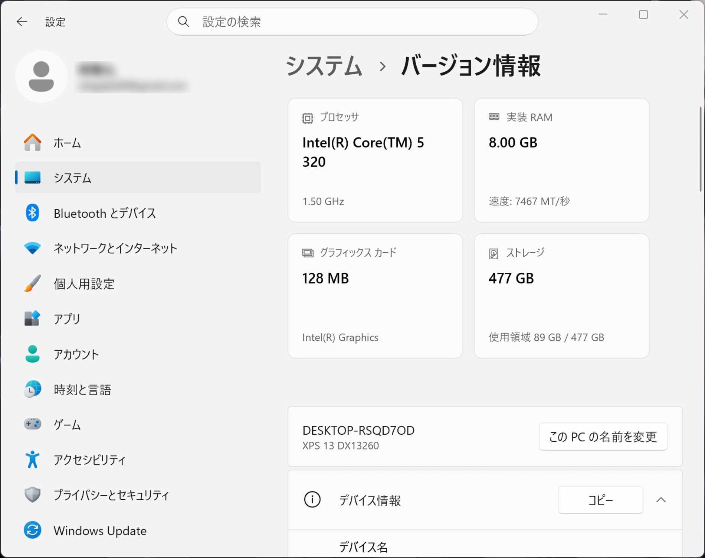Click the 1.50 GHz text

point(323,201)
